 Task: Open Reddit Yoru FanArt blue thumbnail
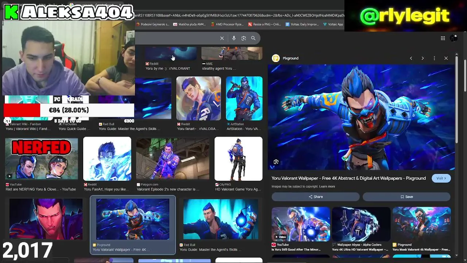(107, 159)
